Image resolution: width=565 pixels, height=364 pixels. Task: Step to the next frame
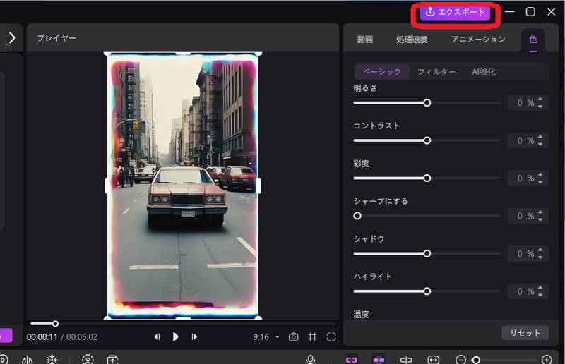click(194, 336)
